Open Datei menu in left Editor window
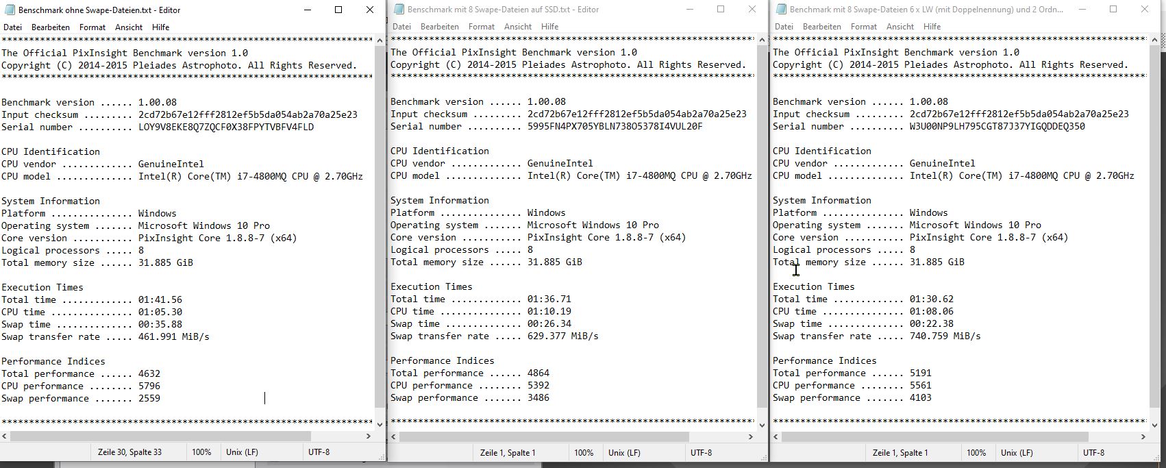Viewport: 1166px width, 468px height. pos(12,27)
